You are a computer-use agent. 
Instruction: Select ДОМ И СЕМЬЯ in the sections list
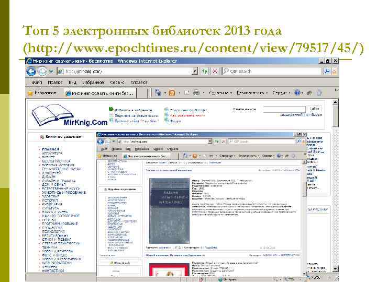(53, 185)
